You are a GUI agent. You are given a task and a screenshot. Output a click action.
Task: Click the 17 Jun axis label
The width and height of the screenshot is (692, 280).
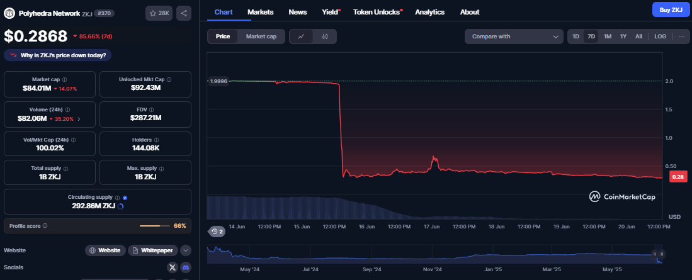click(431, 227)
